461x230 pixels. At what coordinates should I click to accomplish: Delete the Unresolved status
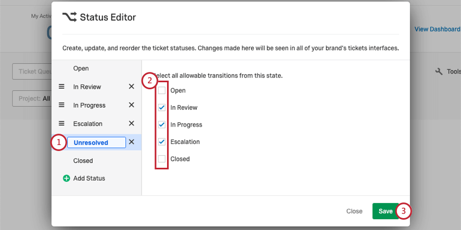coord(131,142)
